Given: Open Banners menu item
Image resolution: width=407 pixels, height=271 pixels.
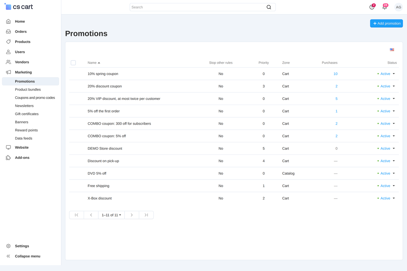Looking at the screenshot, I should tap(22, 122).
